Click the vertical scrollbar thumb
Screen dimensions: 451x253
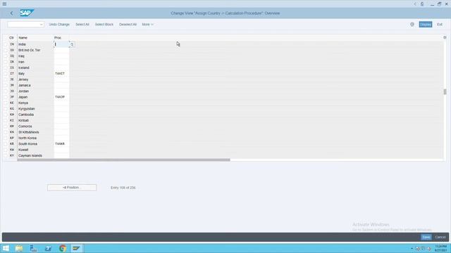tap(445, 91)
